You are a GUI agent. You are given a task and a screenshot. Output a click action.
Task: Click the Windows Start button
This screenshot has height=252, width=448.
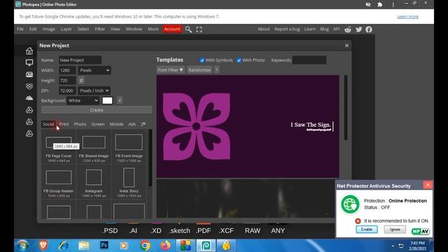click(x=22, y=246)
